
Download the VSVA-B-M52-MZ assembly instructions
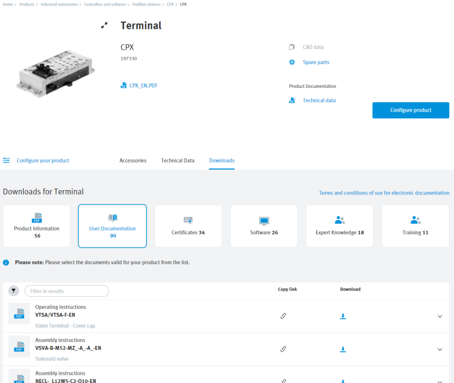pyautogui.click(x=343, y=349)
